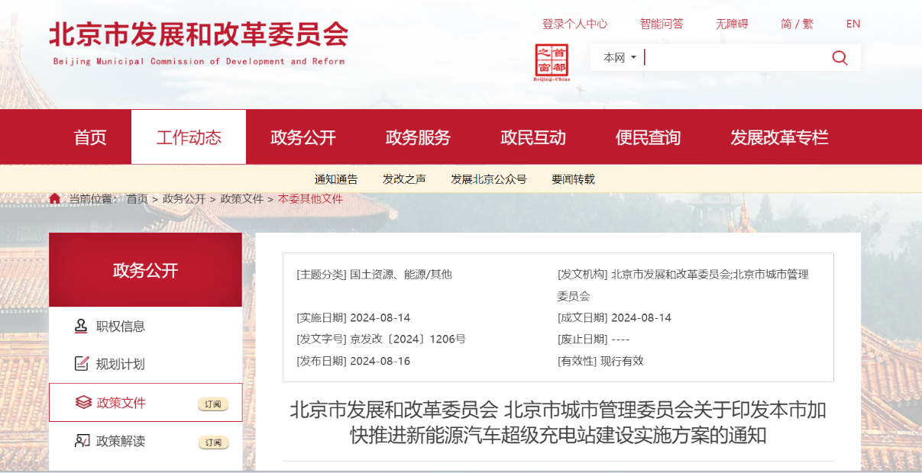Open the 政务服务 navigation menu
The height and width of the screenshot is (473, 922).
[419, 137]
